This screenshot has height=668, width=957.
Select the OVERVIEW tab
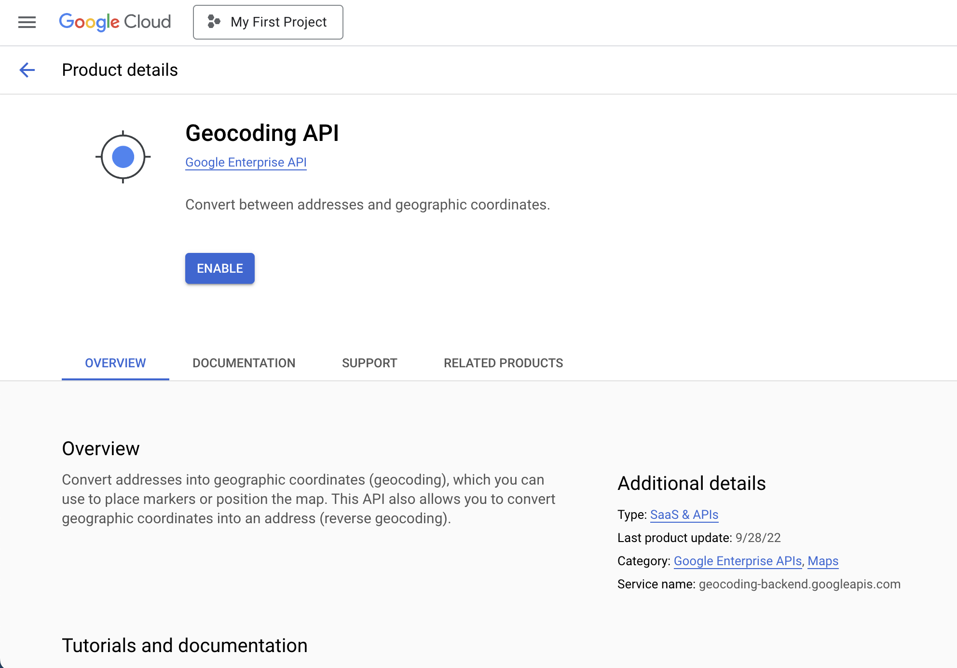(x=115, y=363)
